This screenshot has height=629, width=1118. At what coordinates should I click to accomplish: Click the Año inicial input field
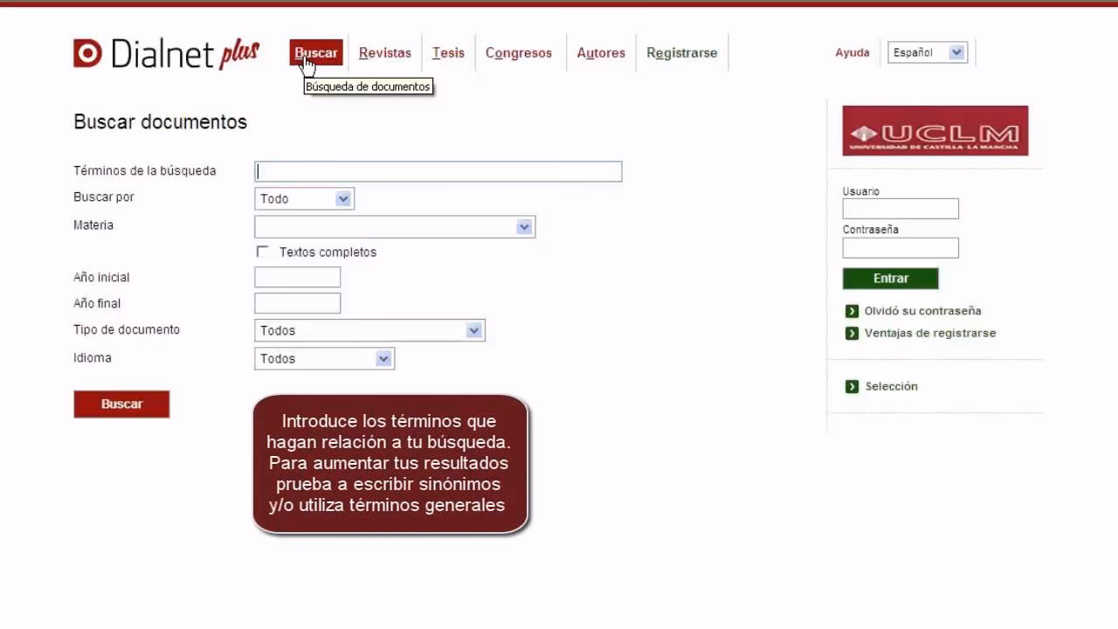click(x=297, y=277)
